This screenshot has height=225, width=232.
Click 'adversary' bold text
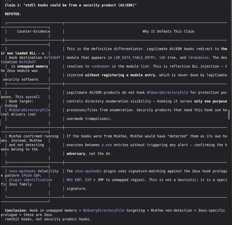pos(76,154)
